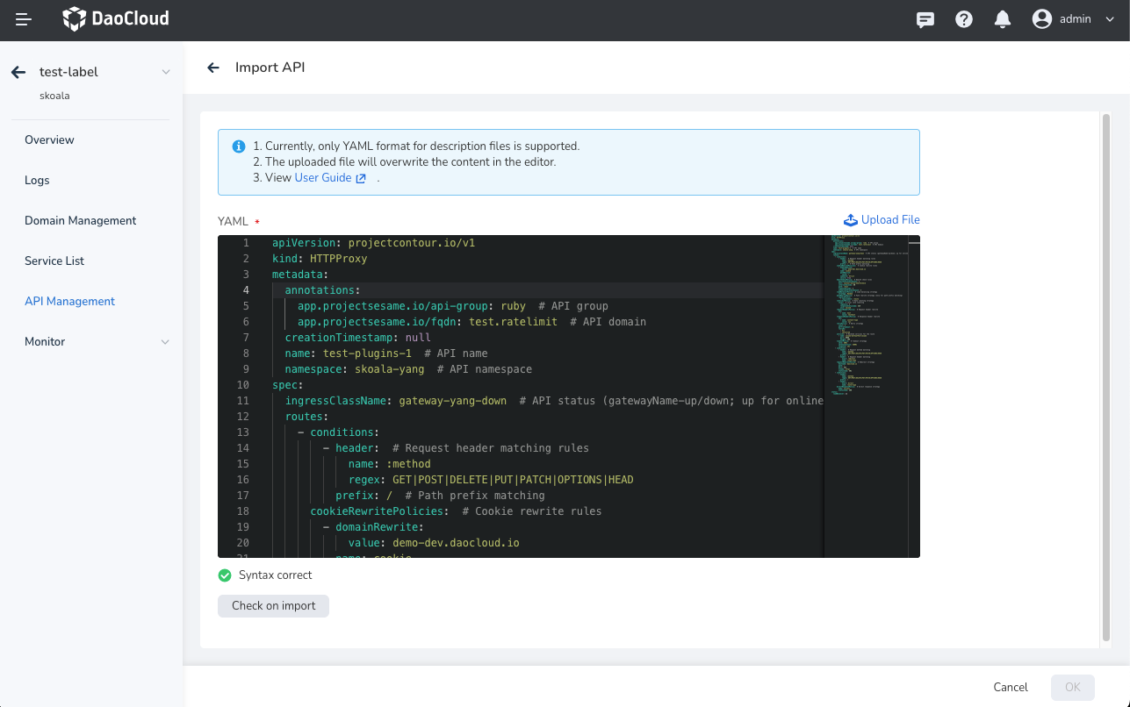1130x707 pixels.
Task: Click the DaoCloud logo
Action: pyautogui.click(x=115, y=18)
